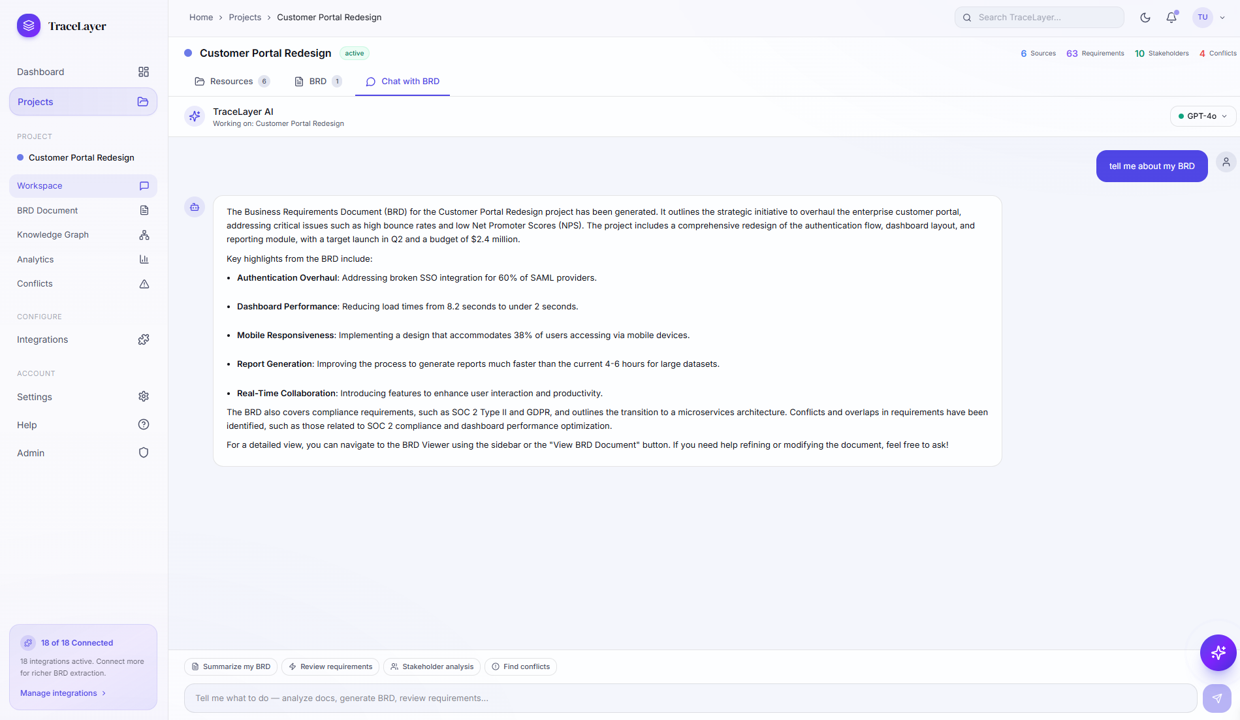Click the Integrations puzzle icon
The width and height of the screenshot is (1240, 720).
144,340
